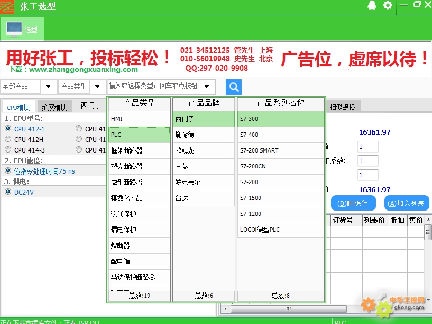Click the horizontal scrollbar thumb

(289, 309)
